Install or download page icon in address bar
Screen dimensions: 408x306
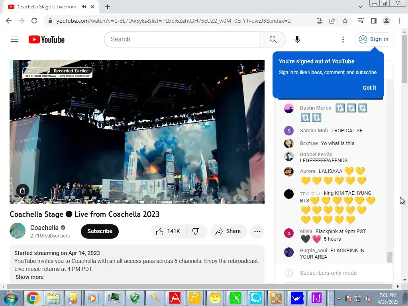pyautogui.click(x=319, y=21)
